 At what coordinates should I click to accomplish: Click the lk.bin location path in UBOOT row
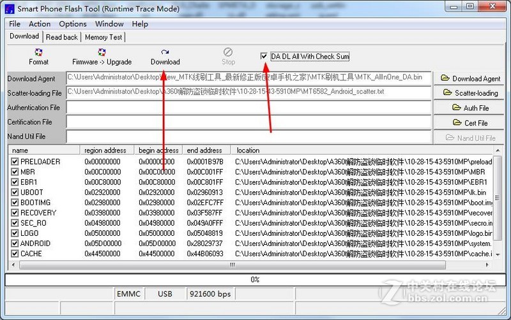coord(360,193)
